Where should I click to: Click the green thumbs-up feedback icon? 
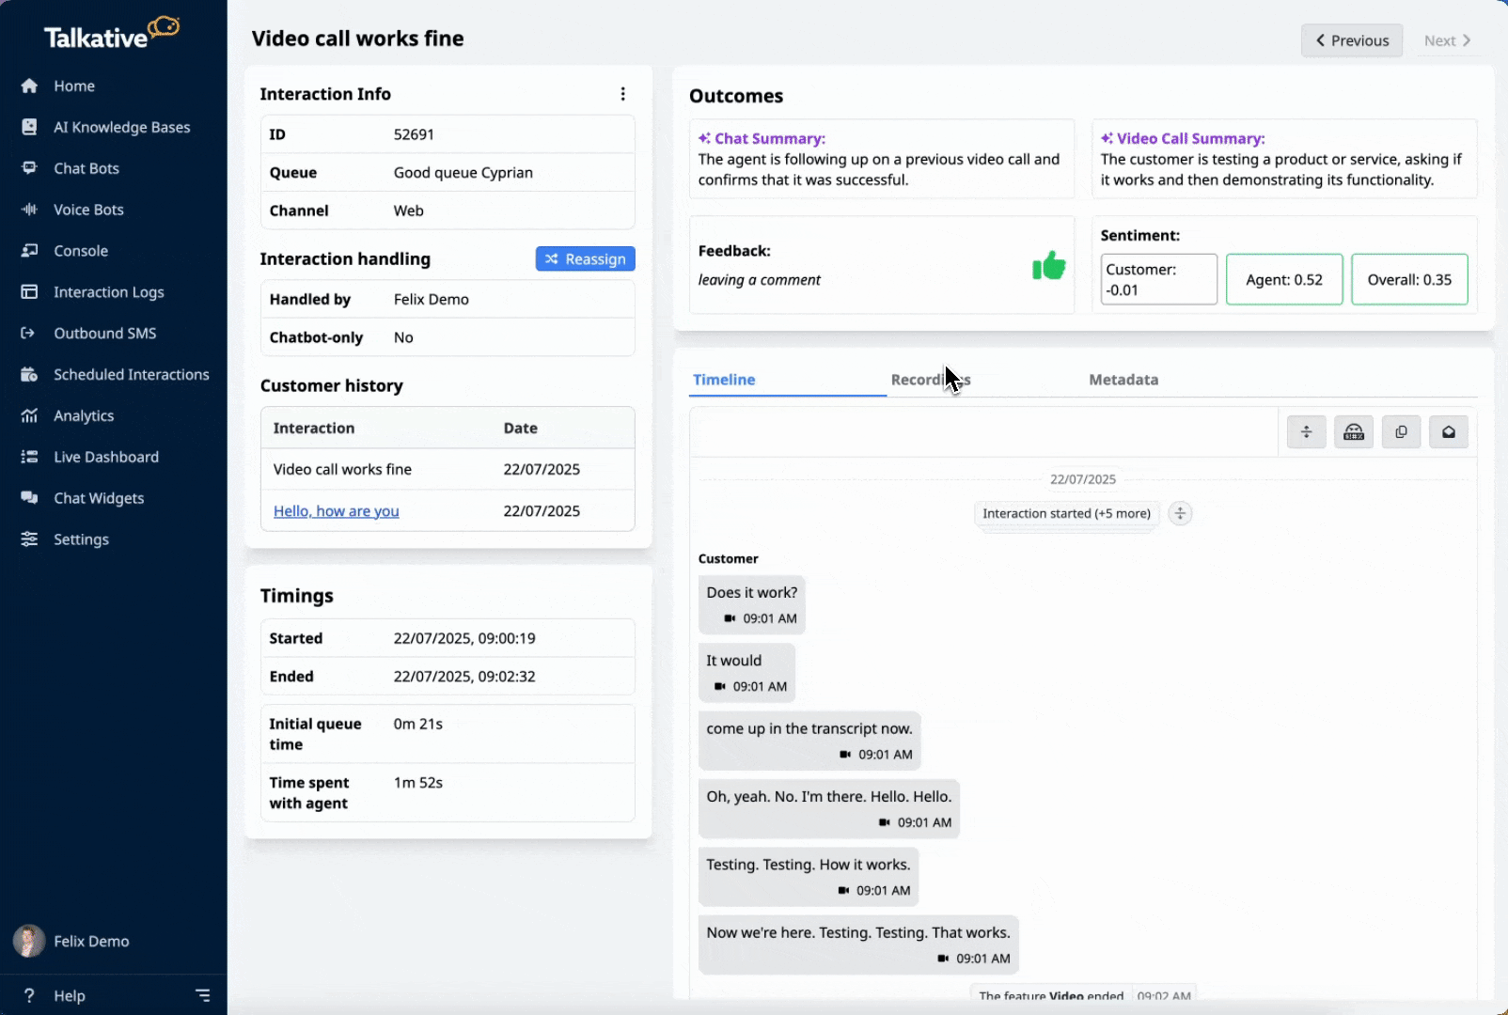pos(1048,266)
